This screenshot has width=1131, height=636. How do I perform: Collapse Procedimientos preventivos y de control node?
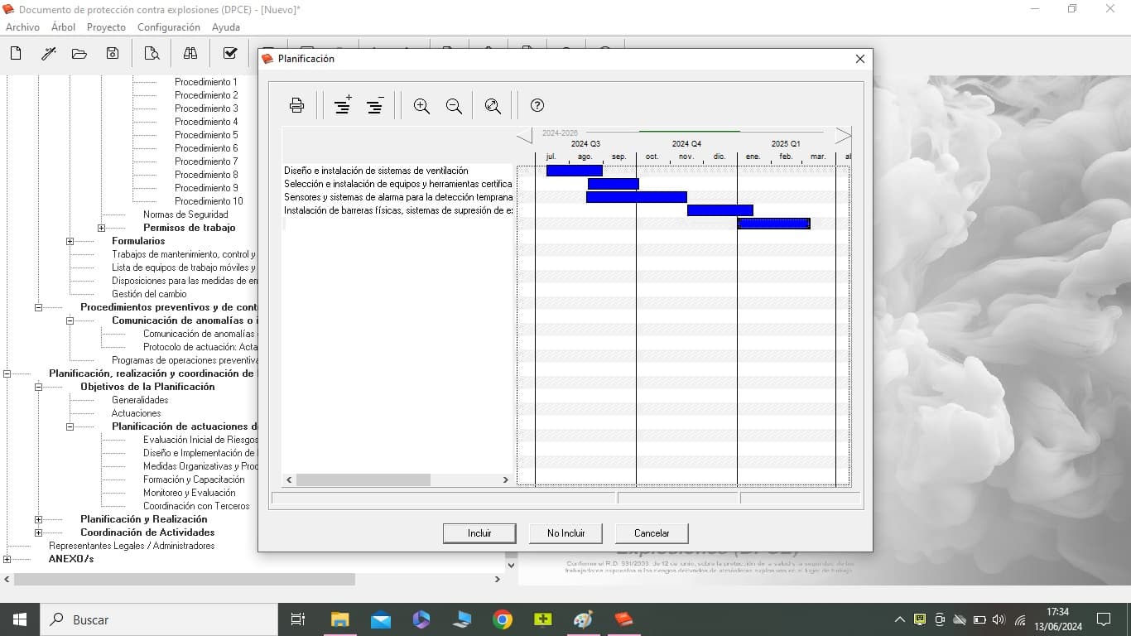pyautogui.click(x=38, y=307)
